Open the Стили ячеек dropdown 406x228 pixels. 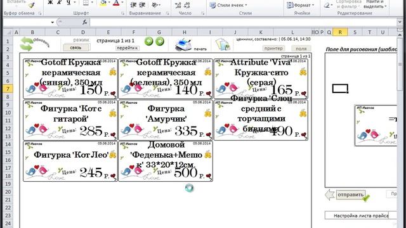point(228,5)
